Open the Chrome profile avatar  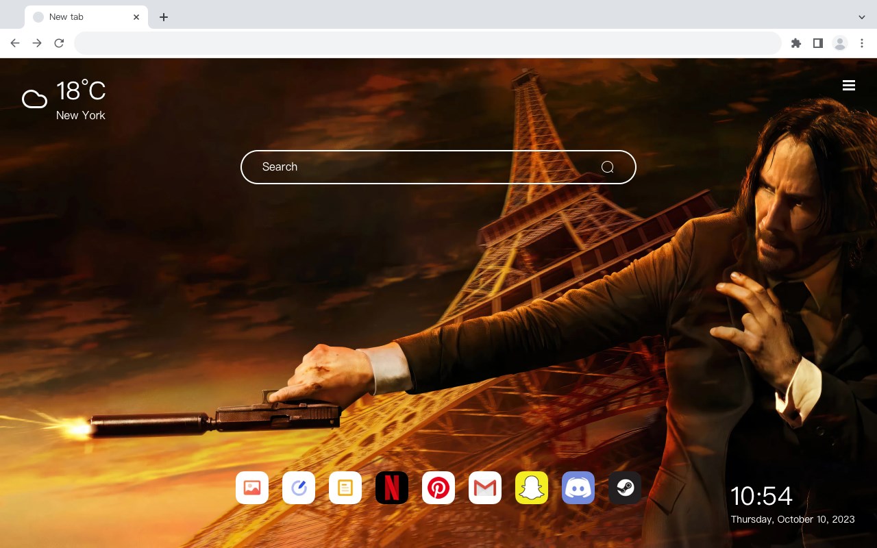coord(839,43)
